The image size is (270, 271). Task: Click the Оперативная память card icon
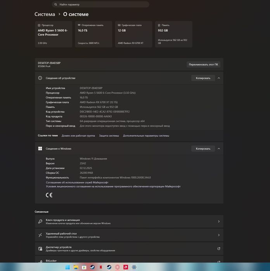point(79,25)
